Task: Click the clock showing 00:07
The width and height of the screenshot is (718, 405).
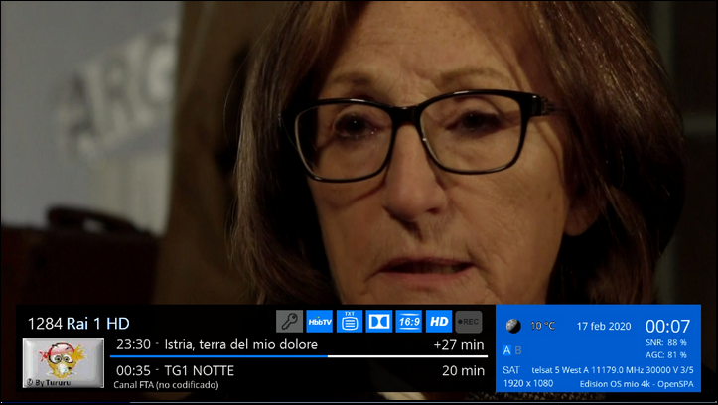Action: [667, 326]
